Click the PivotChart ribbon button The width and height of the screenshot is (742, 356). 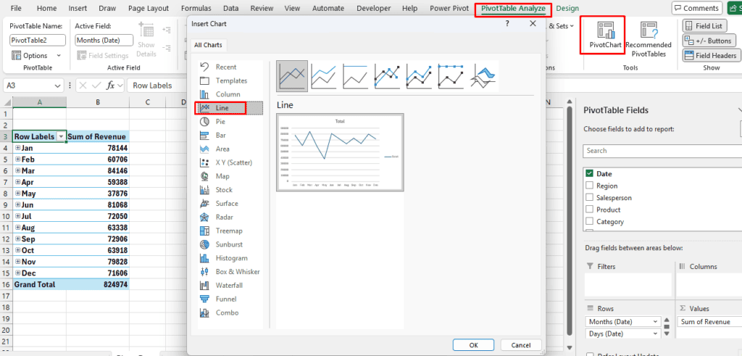(x=605, y=35)
